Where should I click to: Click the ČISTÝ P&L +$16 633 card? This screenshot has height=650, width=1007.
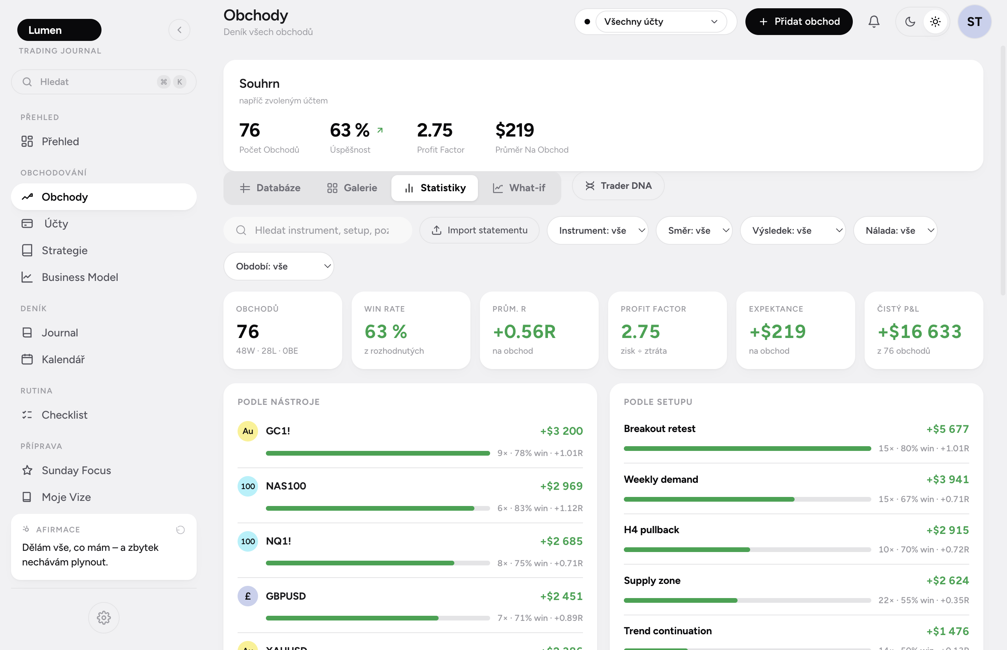[x=924, y=331]
